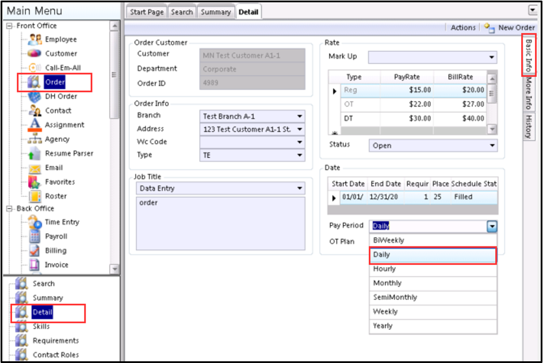
Task: Open the tab list dropdown at top right
Action: (x=533, y=10)
